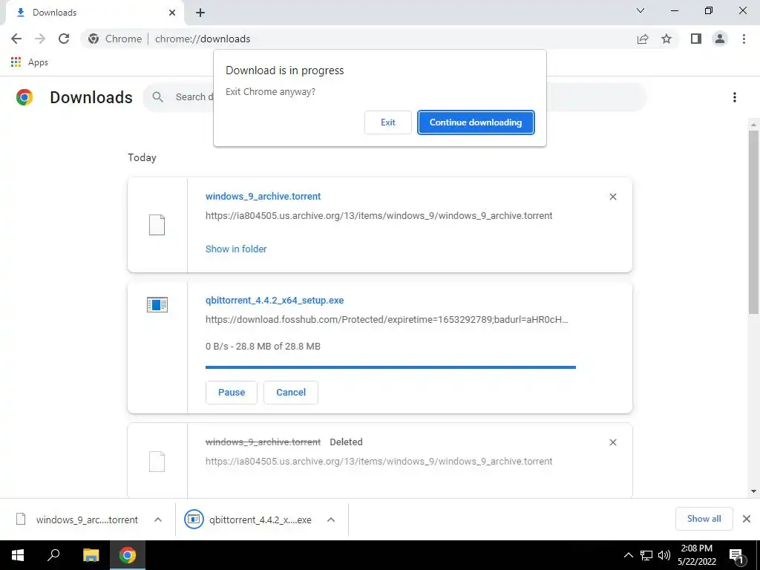Open the share this page icon
Screen dimensions: 760x570
pos(643,39)
